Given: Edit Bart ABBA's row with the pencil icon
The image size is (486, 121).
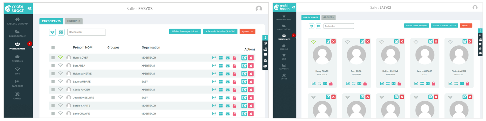Looking at the screenshot, I should pyautogui.click(x=244, y=66).
